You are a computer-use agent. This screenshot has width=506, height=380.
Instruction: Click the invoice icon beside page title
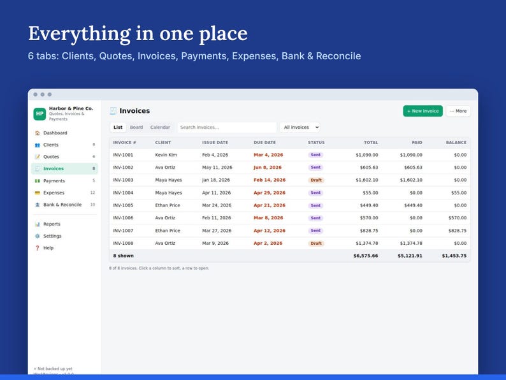(113, 111)
